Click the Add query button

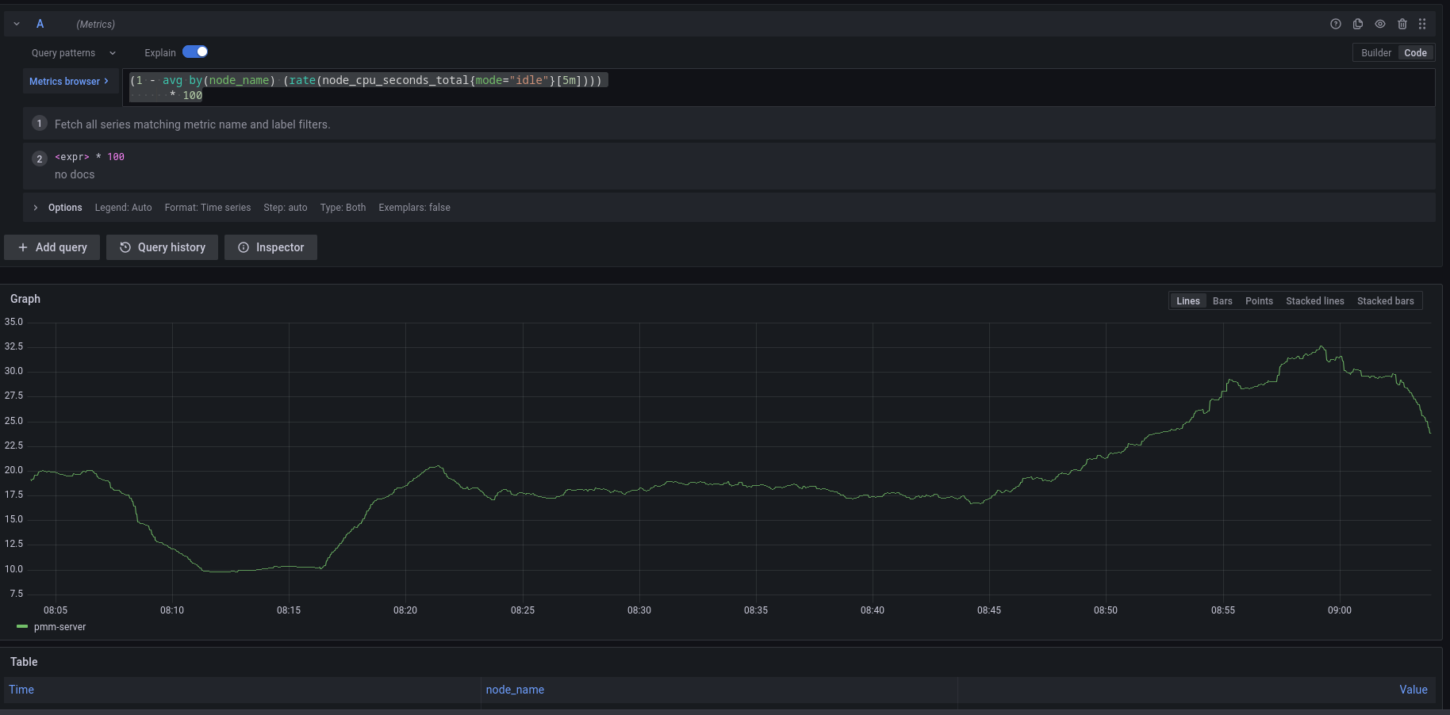click(52, 247)
